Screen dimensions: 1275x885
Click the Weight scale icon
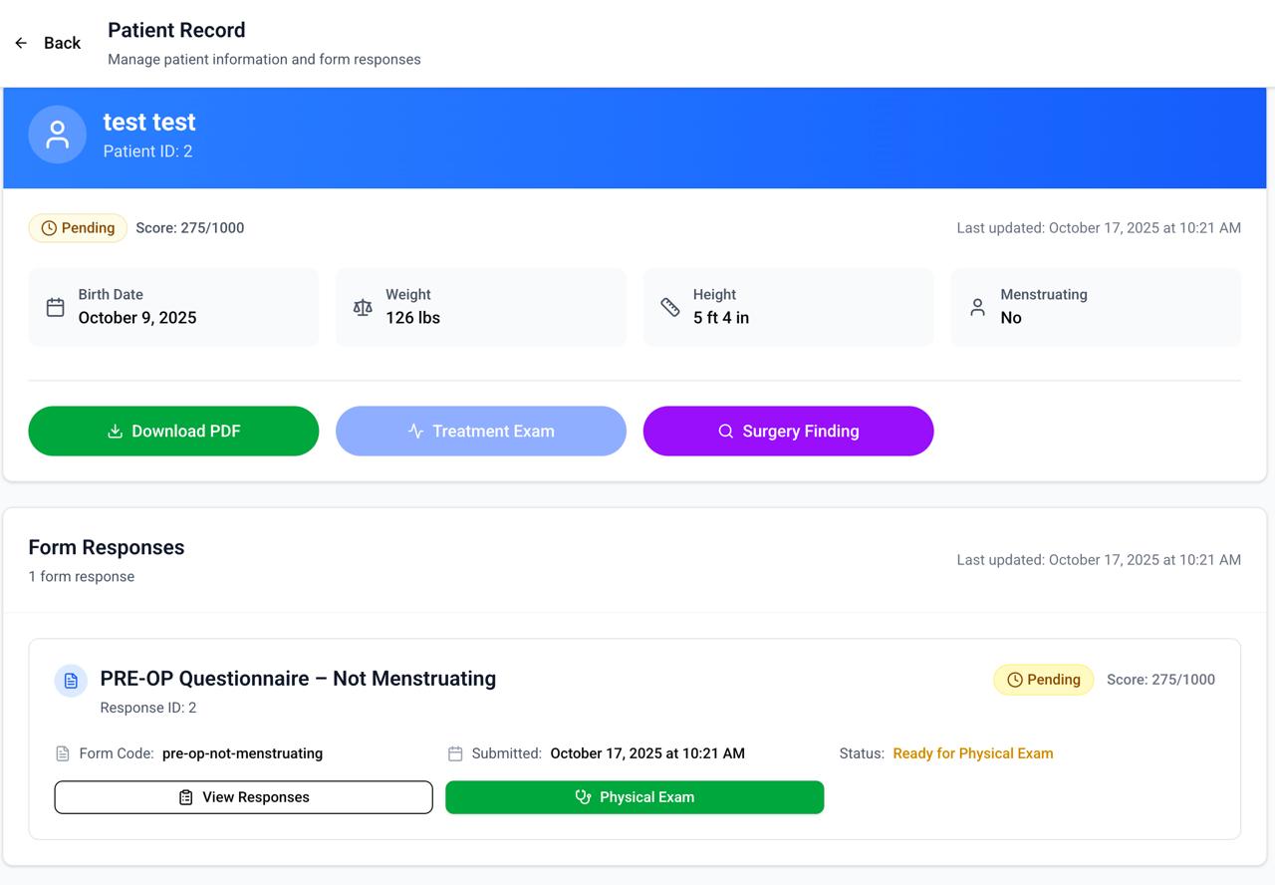click(x=363, y=307)
